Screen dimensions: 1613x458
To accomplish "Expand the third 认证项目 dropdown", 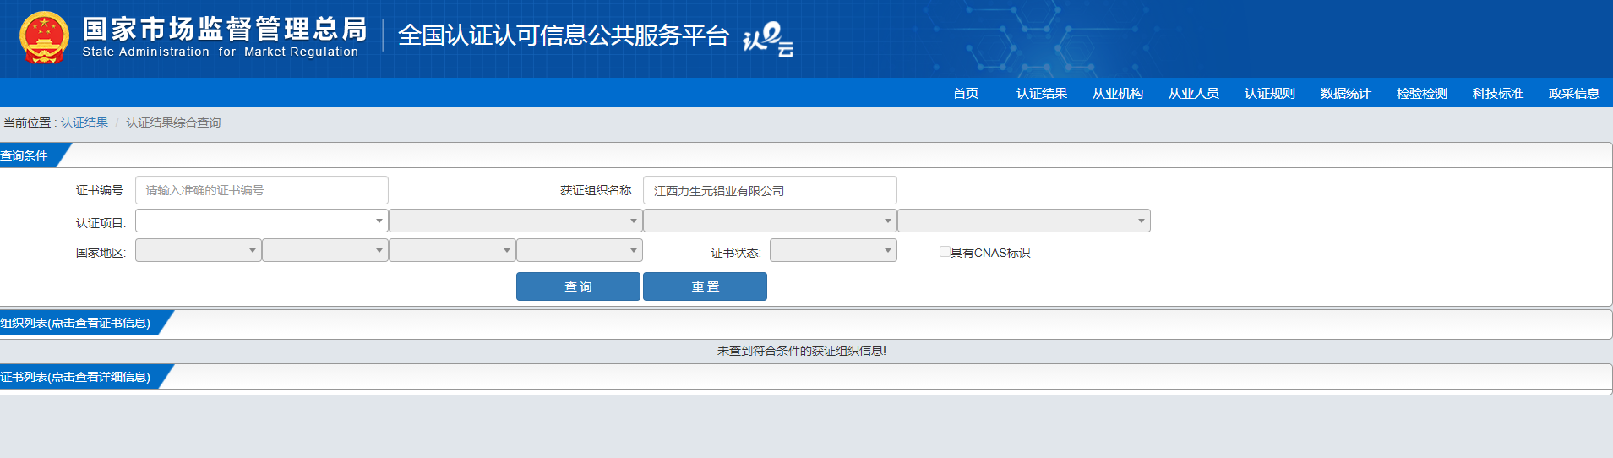I will click(770, 221).
